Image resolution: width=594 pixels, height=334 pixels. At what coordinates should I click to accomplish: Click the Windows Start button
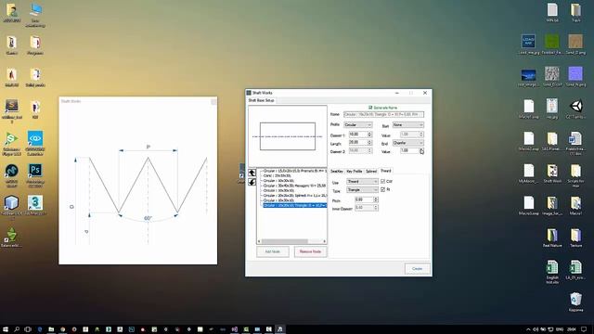(x=6, y=329)
